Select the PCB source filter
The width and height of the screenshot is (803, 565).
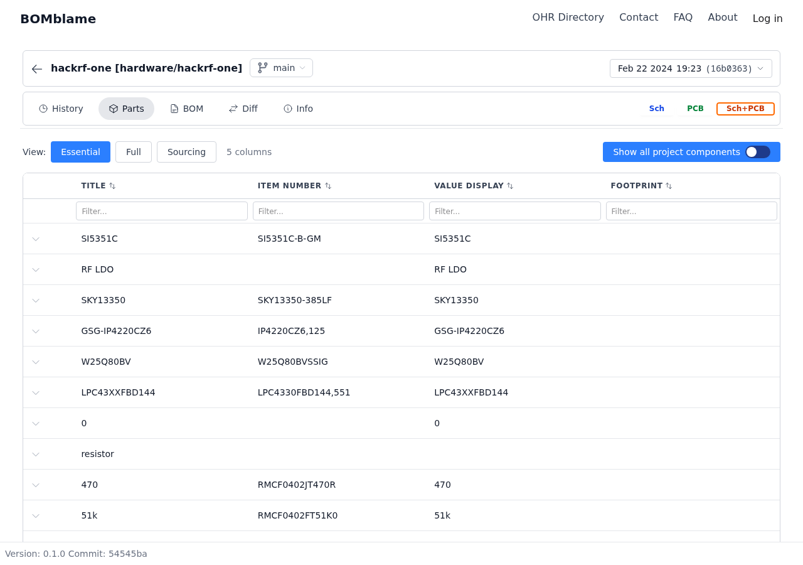pos(695,109)
